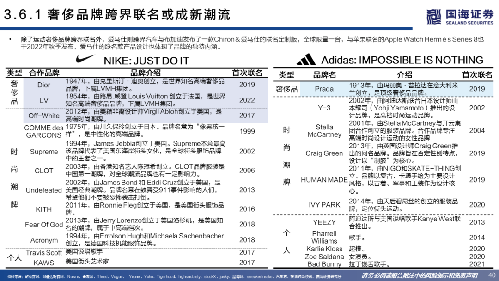The height and width of the screenshot is (281, 499).
Task: Select the Bad Bunny cell
Action: [x=324, y=264]
